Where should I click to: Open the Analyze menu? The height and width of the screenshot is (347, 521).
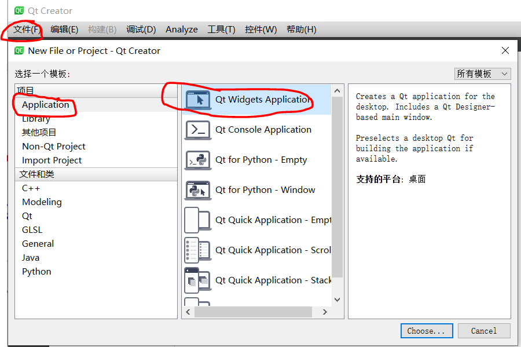pos(182,29)
